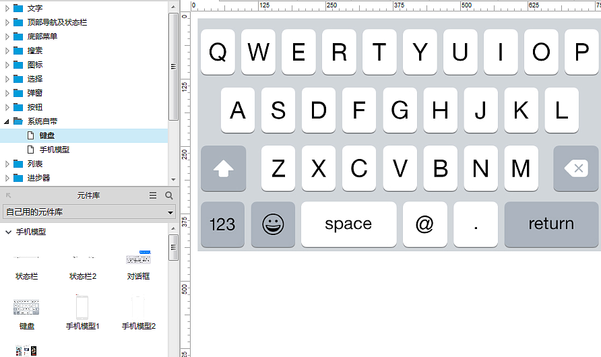
Task: Click the R key
Action: coord(339,52)
